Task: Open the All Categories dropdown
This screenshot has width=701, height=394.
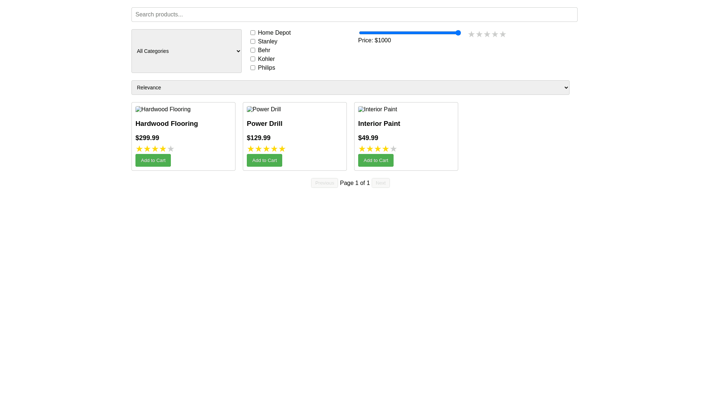Action: click(x=186, y=51)
